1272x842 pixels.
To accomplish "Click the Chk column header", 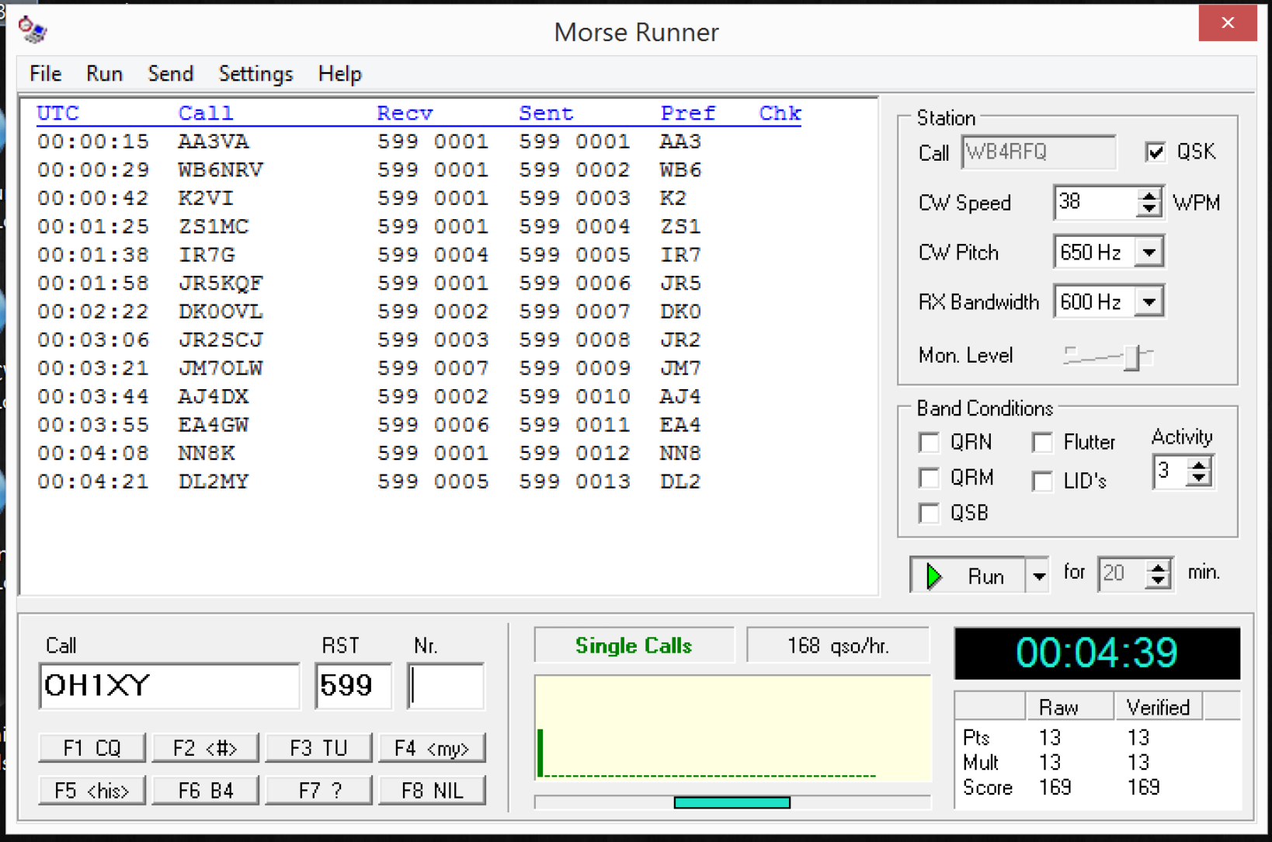I will point(780,113).
